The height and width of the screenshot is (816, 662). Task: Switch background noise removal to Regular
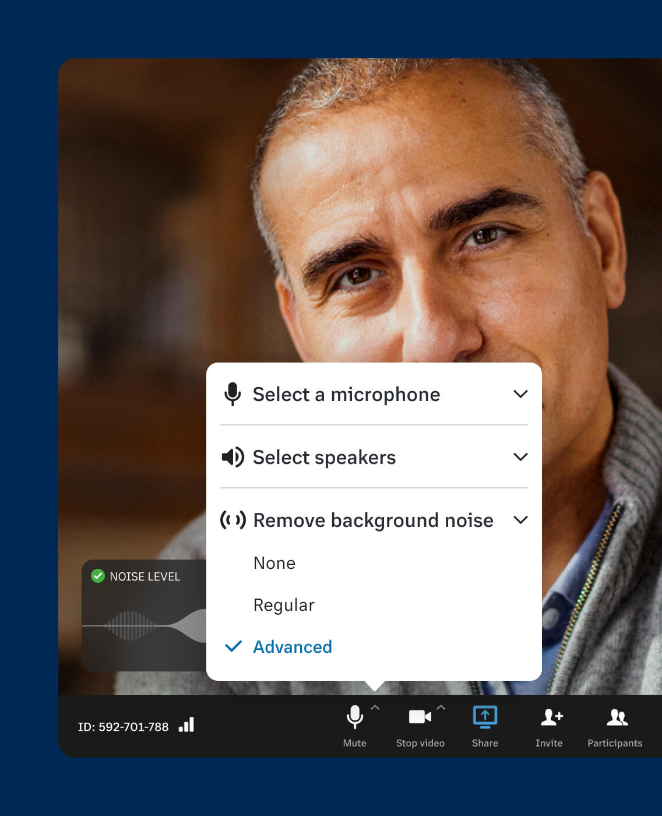(x=284, y=604)
